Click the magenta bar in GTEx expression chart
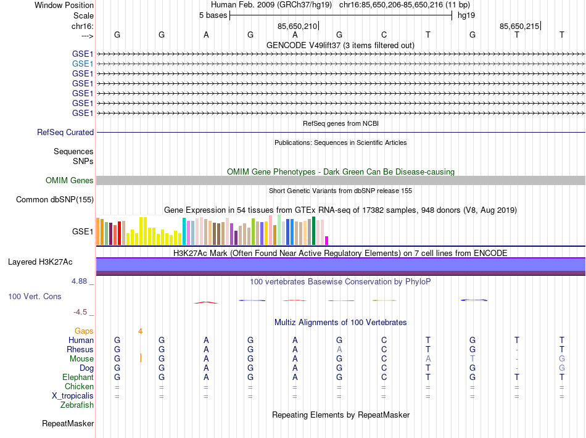The image size is (586, 438). (x=327, y=241)
